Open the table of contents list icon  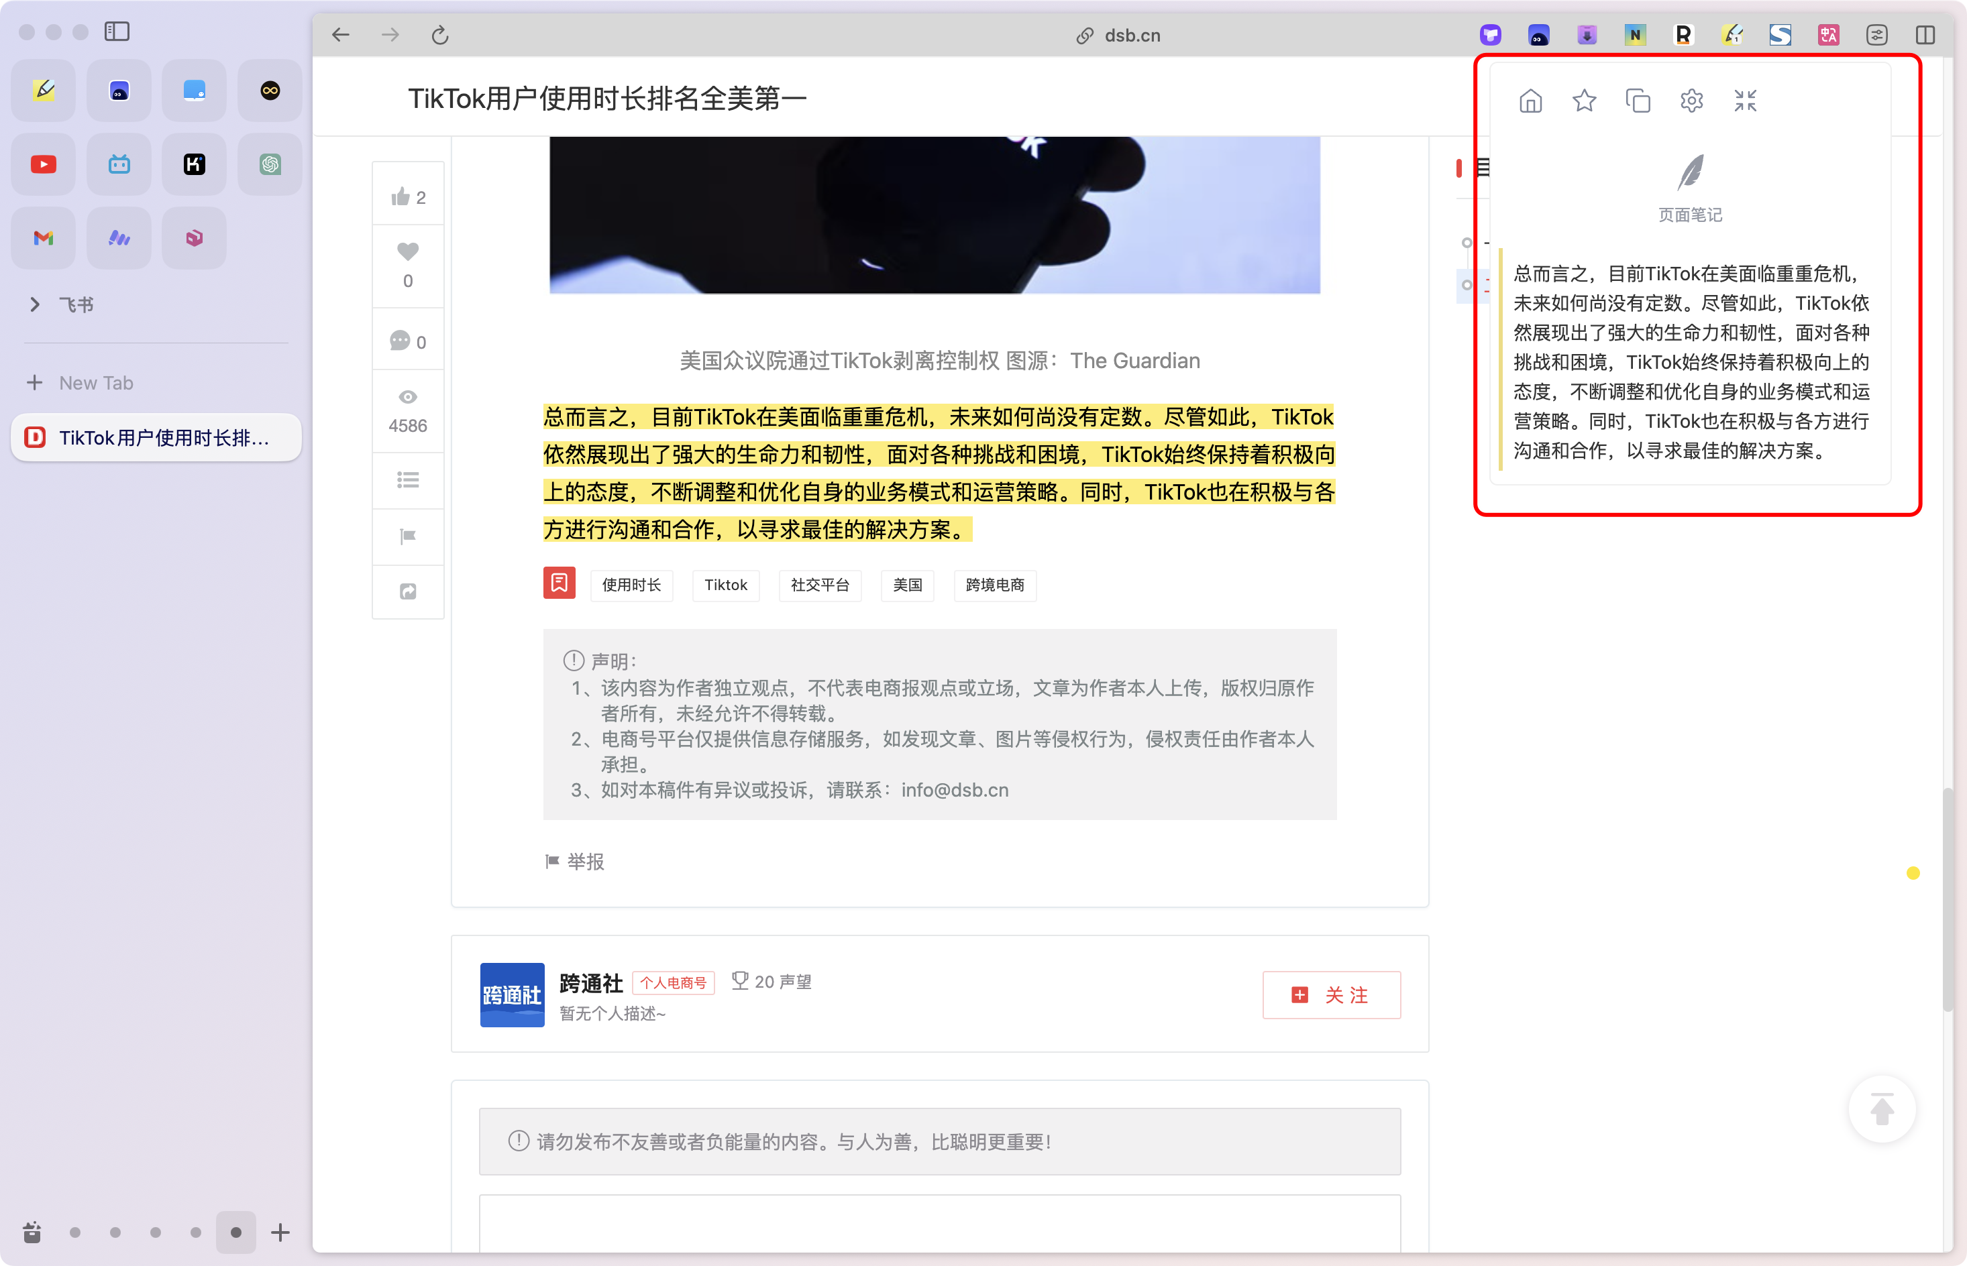pyautogui.click(x=408, y=480)
